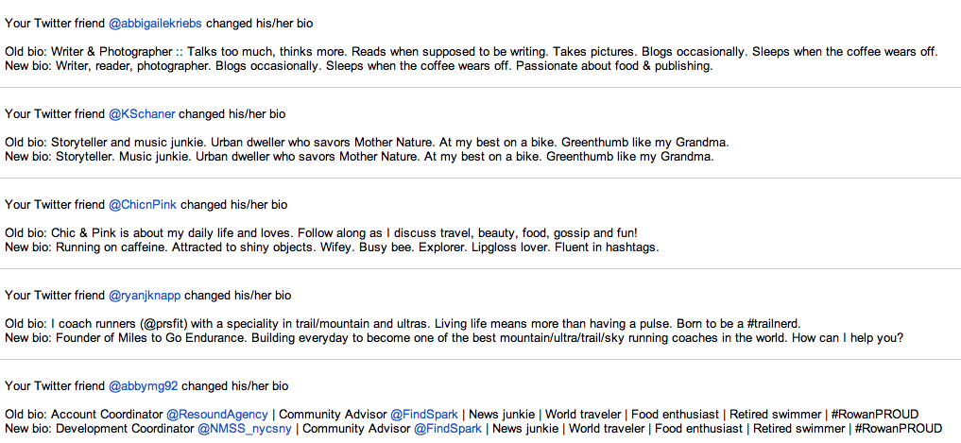The image size is (961, 443).
Task: Open the @abbigailekriebs profile link
Action: 155,24
